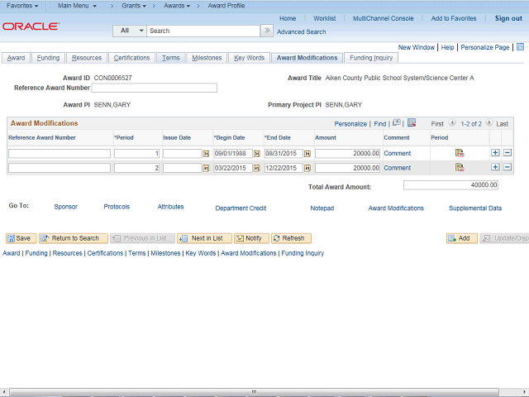Click calendar icon beside row 1 Issue Date
This screenshot has height=397, width=529.
pyautogui.click(x=206, y=154)
